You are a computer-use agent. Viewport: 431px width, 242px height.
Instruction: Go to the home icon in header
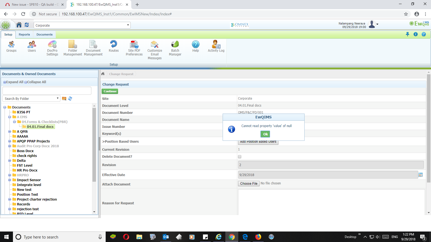(19, 25)
